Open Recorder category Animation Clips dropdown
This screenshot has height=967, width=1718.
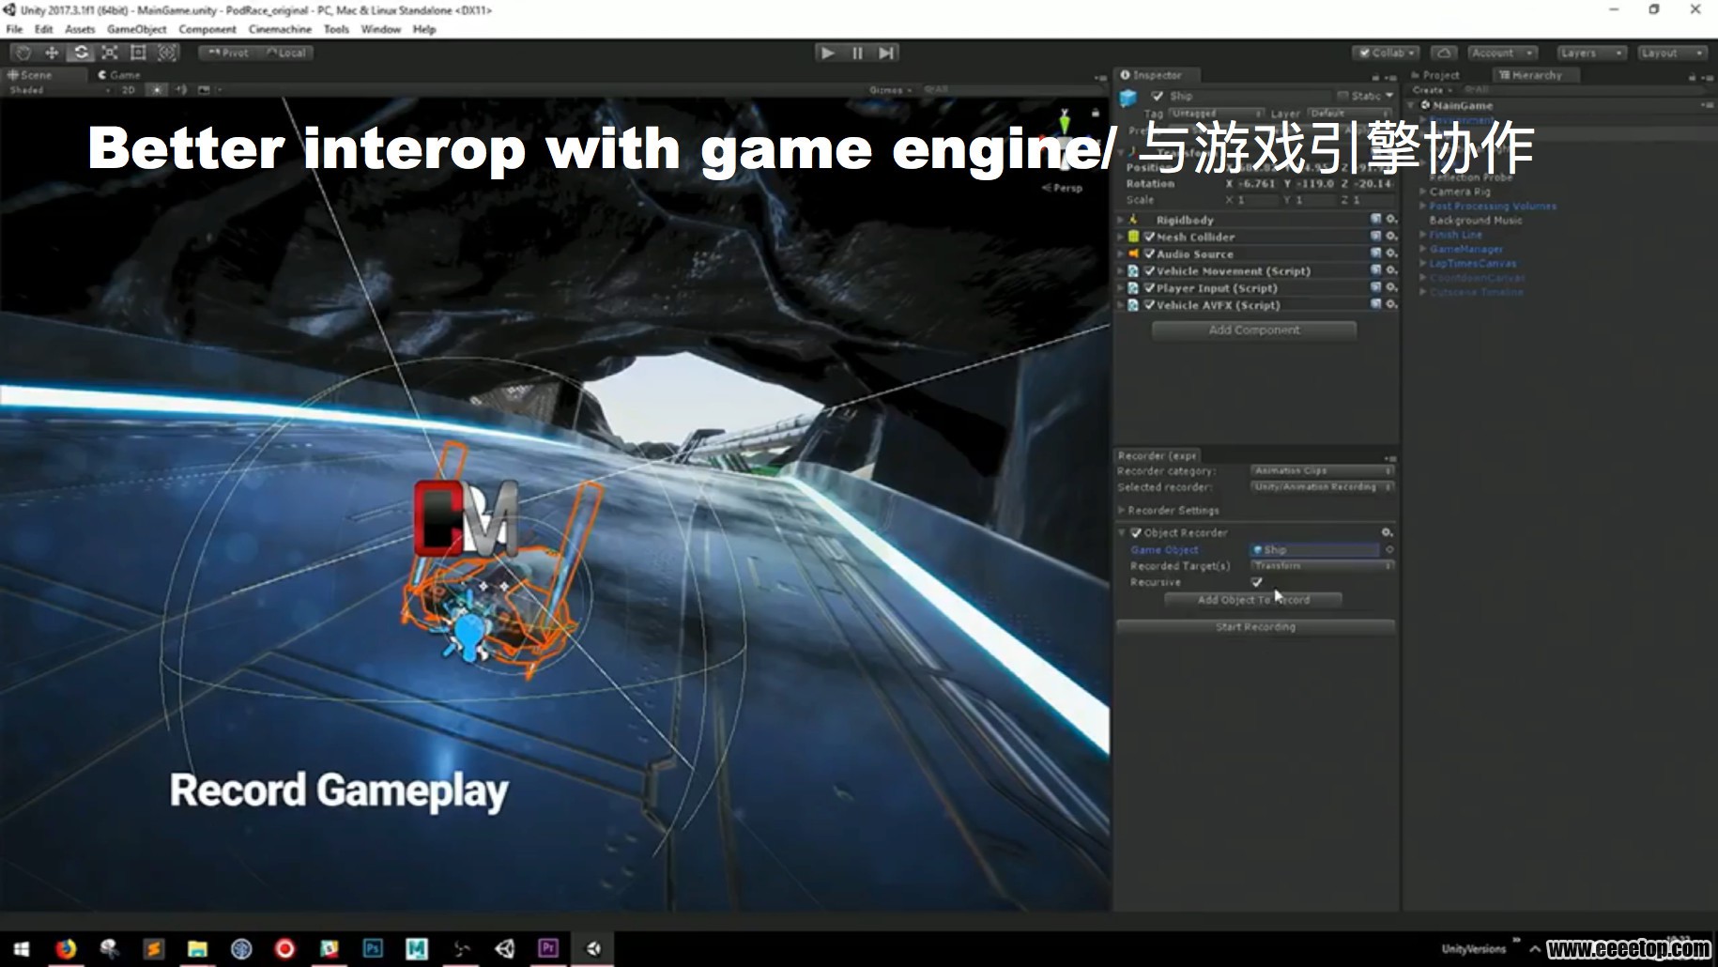click(x=1322, y=470)
